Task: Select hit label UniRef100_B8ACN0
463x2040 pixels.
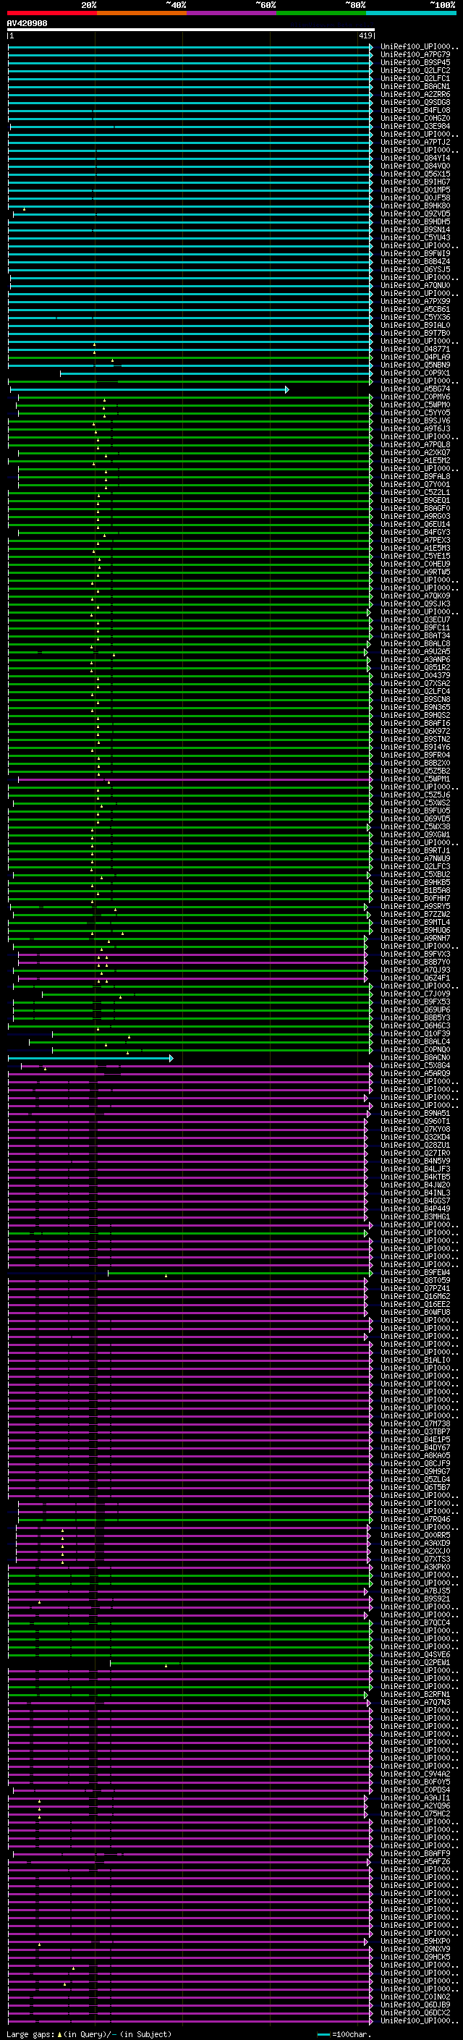Action: 415,1057
